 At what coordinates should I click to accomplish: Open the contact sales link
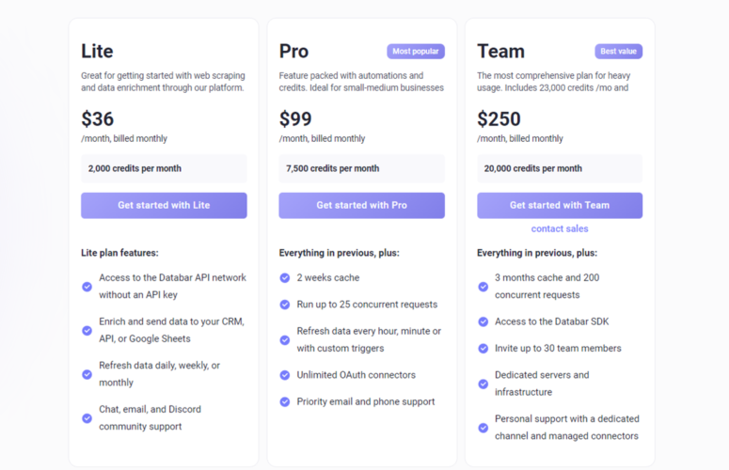[x=560, y=228]
